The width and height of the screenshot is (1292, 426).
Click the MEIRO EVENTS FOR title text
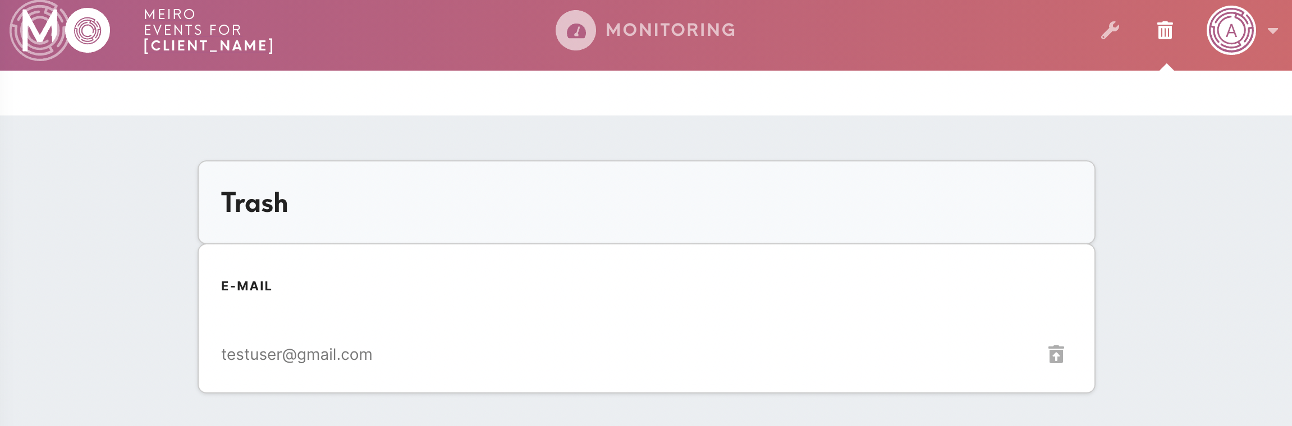(x=193, y=22)
